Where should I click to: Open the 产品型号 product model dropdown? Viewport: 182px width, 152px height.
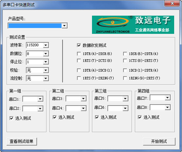pyautogui.click(x=37, y=26)
